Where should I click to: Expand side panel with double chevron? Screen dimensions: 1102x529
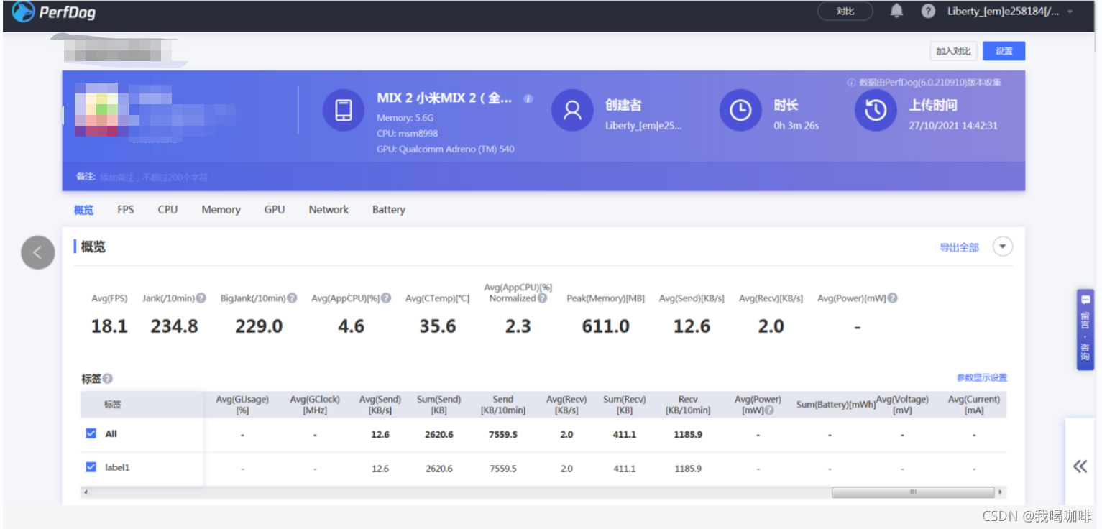pos(1080,466)
